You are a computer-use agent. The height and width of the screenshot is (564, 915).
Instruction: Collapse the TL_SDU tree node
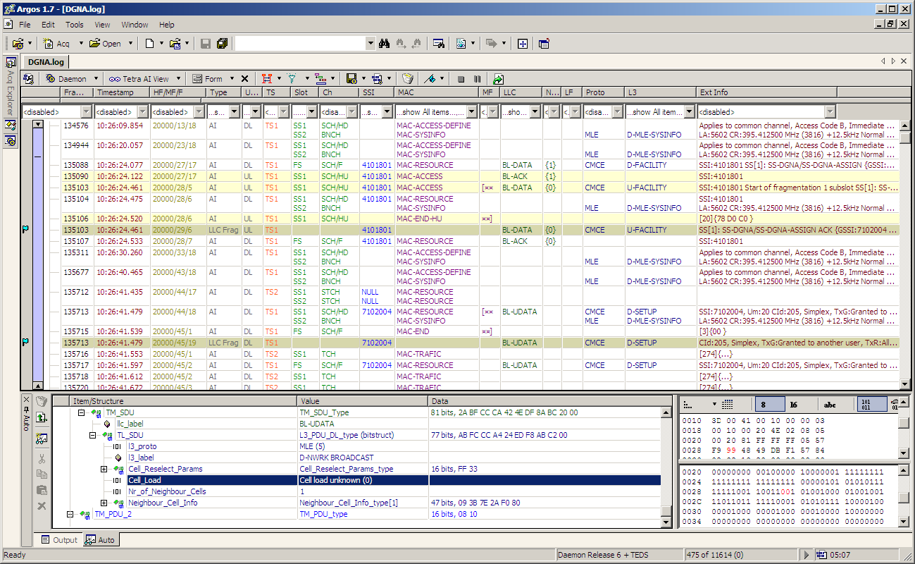point(92,435)
